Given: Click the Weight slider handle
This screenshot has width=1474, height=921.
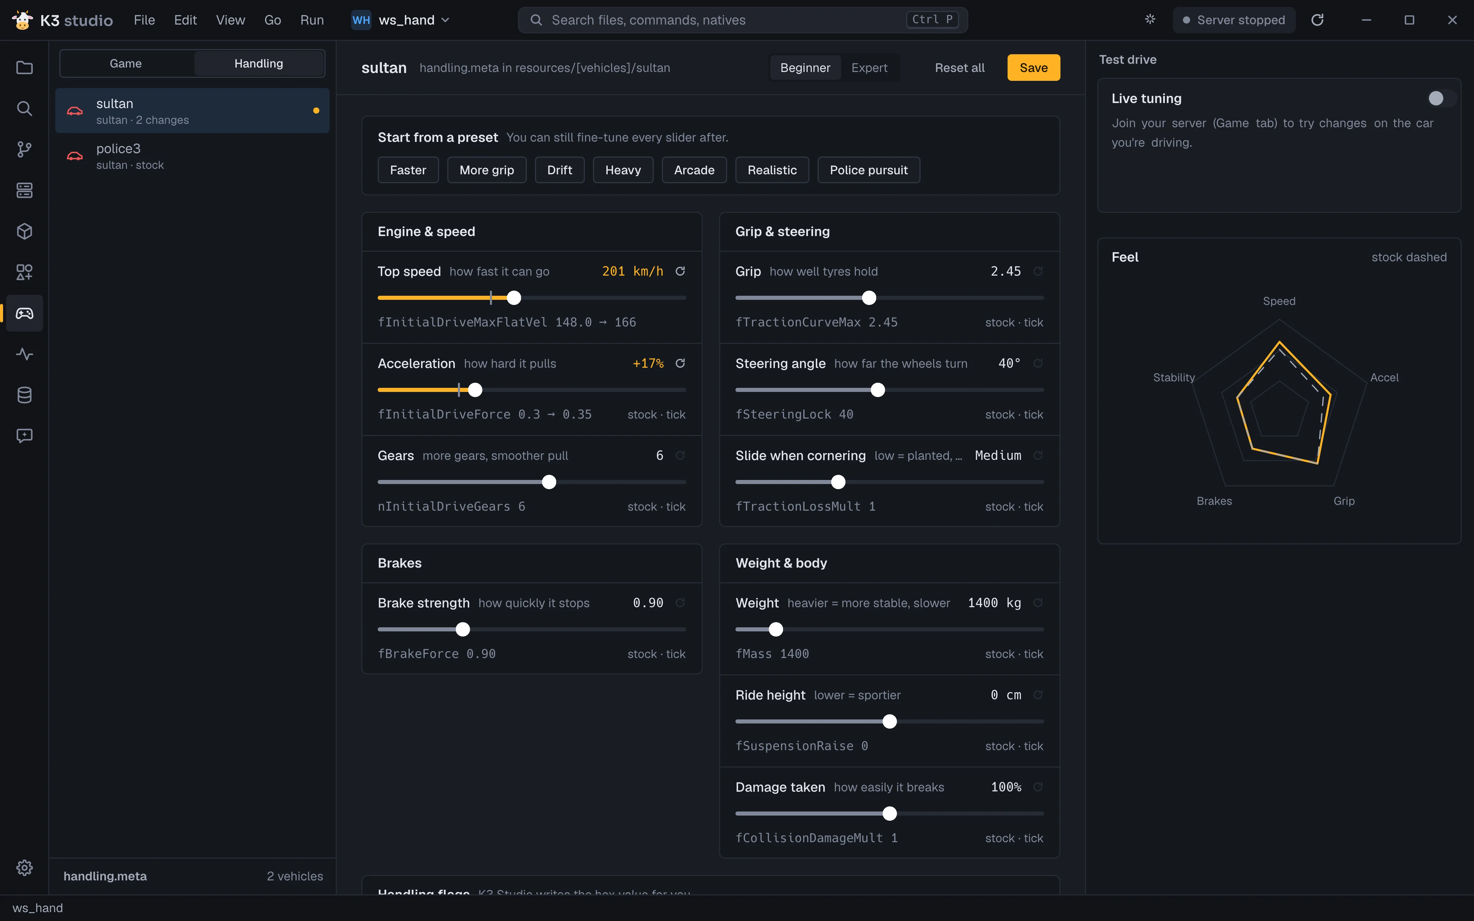Looking at the screenshot, I should tap(775, 629).
